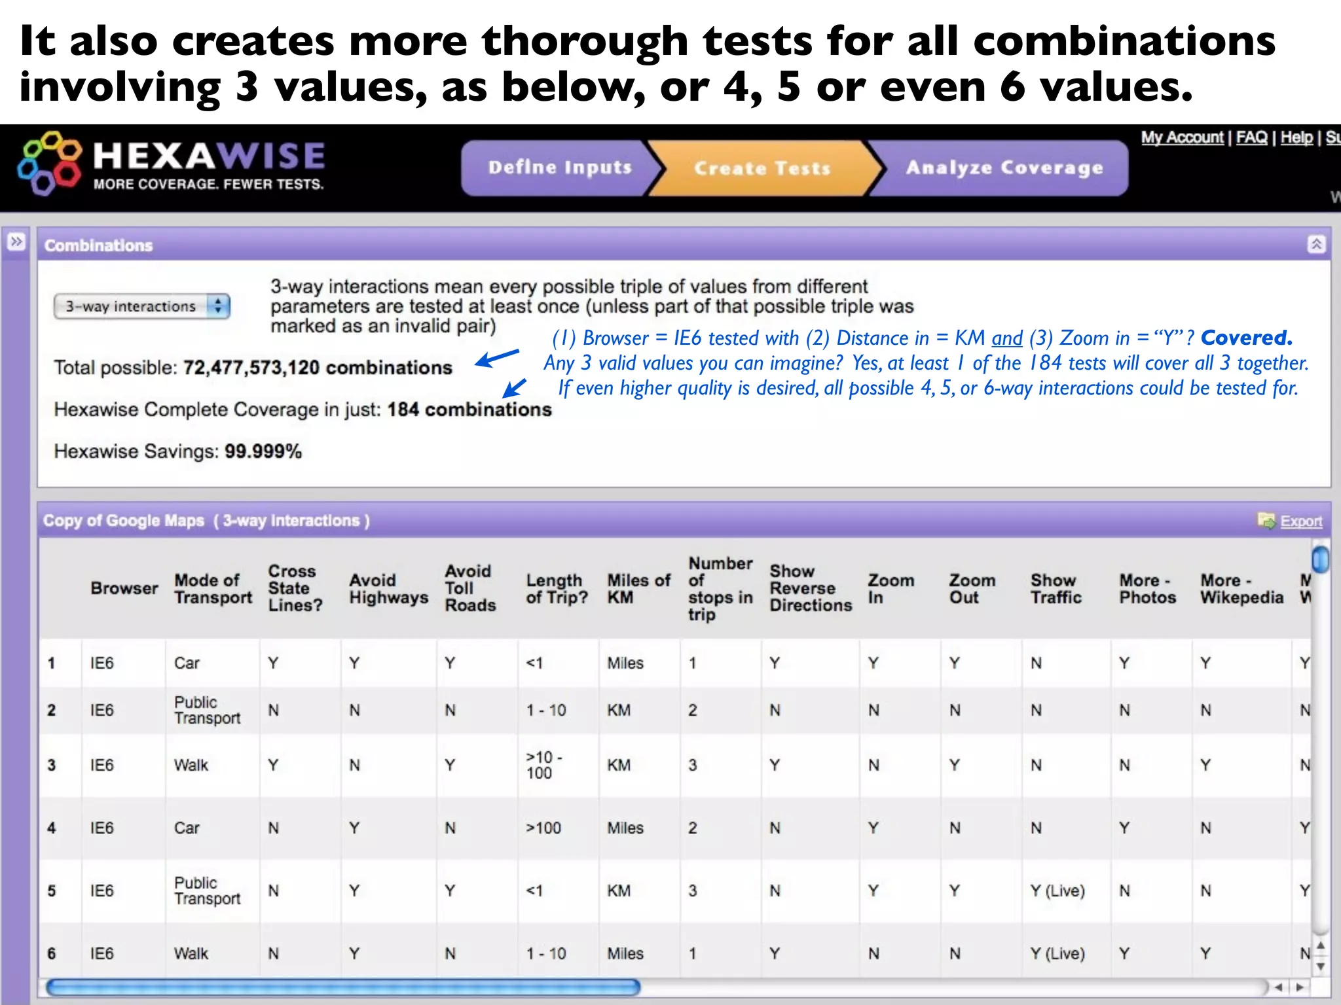This screenshot has height=1005, width=1341.
Task: Collapse the Combinations panel
Action: [1316, 244]
